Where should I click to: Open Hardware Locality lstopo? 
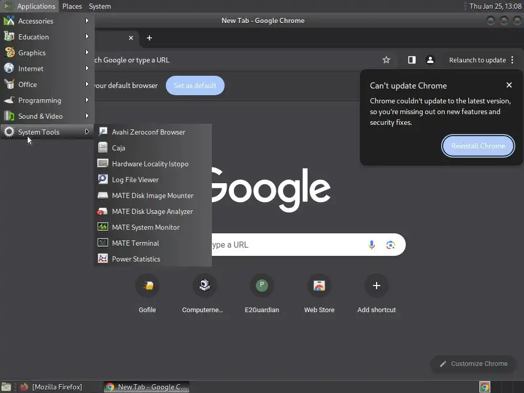tap(152, 164)
